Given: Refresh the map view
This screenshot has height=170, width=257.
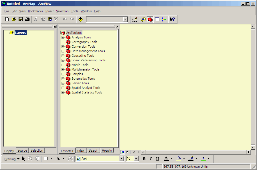Looking at the screenshot, I should [x=134, y=152].
